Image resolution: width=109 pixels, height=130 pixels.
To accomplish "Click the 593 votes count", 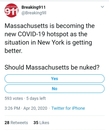I will [x=14, y=98].
